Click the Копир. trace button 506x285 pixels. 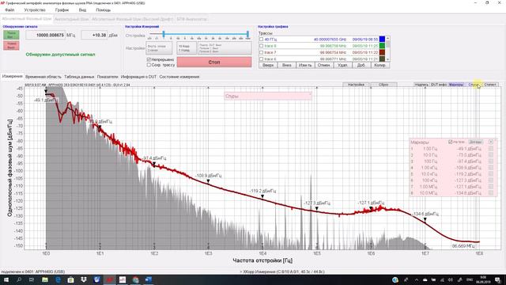379,65
